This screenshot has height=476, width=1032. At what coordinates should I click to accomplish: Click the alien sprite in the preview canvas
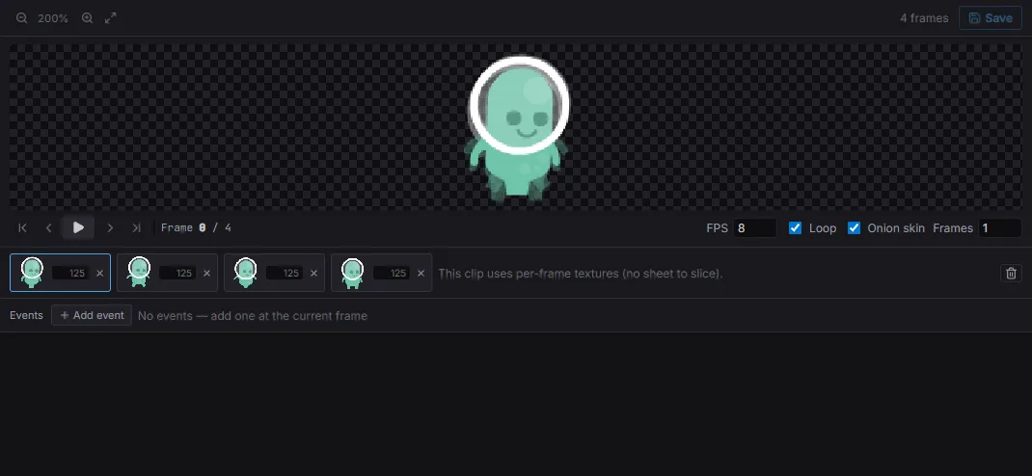click(519, 127)
